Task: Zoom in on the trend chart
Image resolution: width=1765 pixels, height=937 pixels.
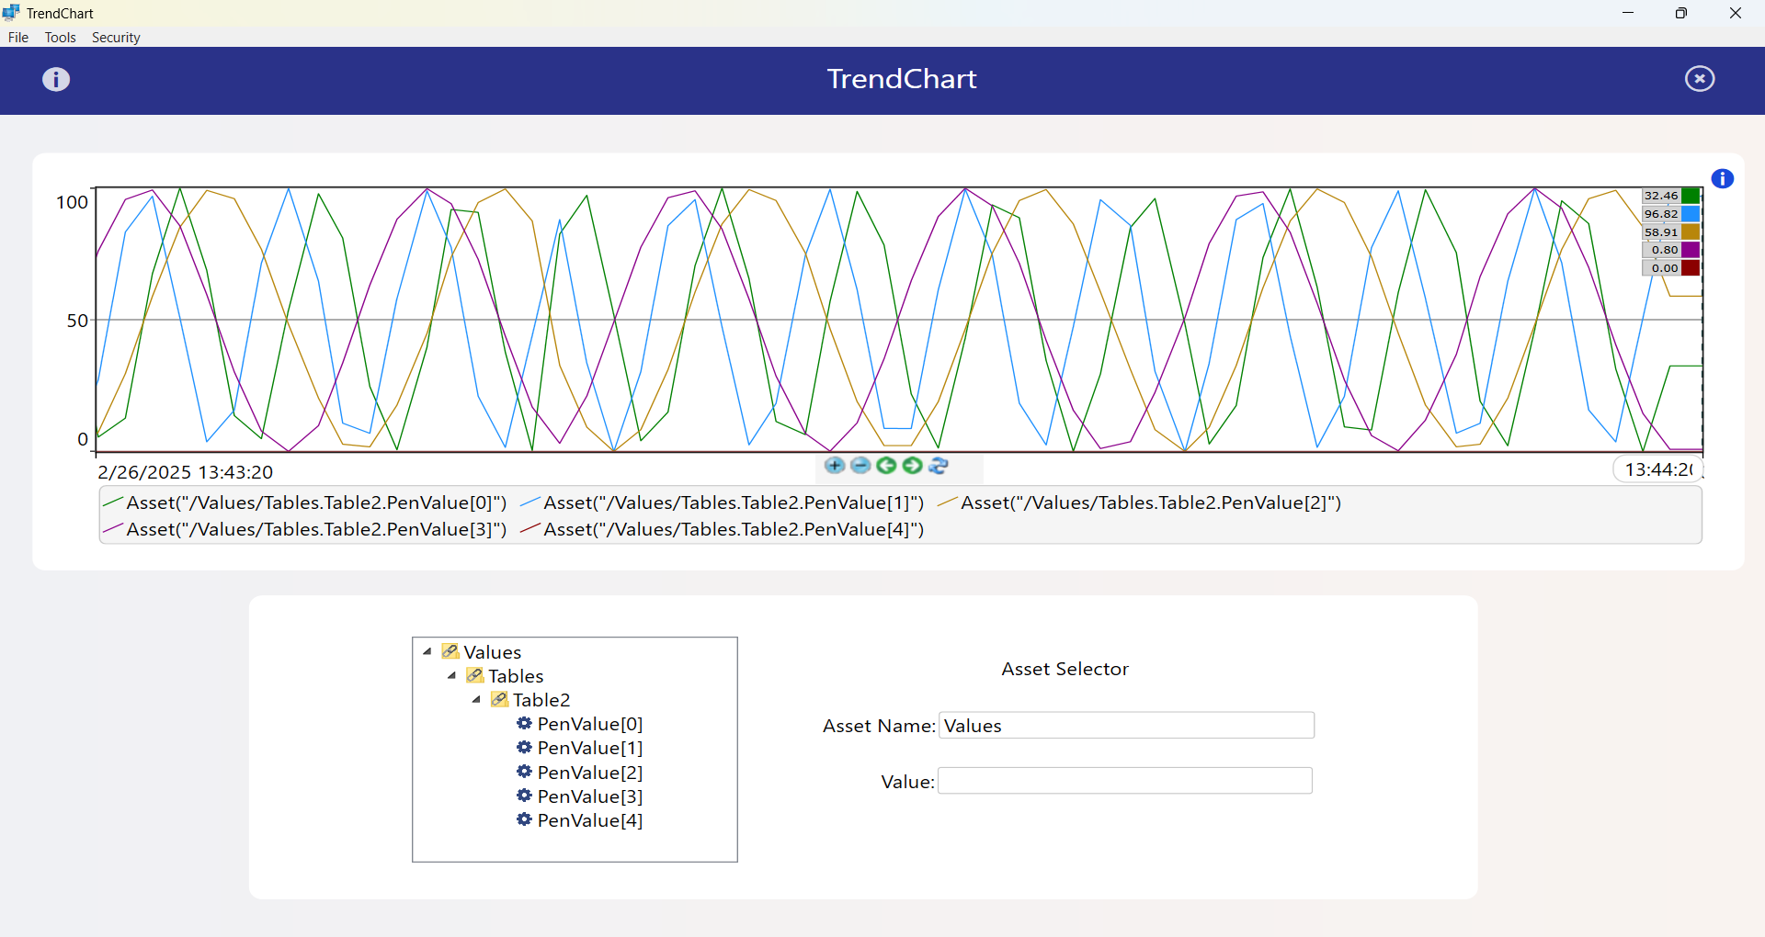Action: coord(834,466)
